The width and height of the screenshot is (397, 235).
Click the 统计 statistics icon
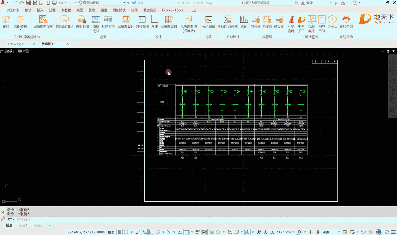[x=243, y=22]
